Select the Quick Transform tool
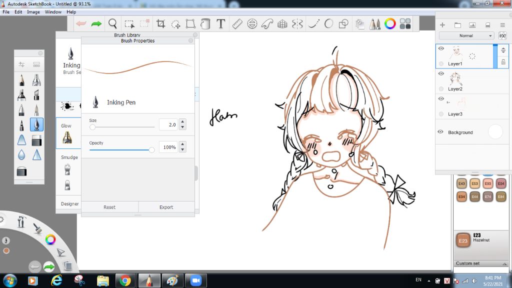The width and height of the screenshot is (512, 288). coord(175,24)
